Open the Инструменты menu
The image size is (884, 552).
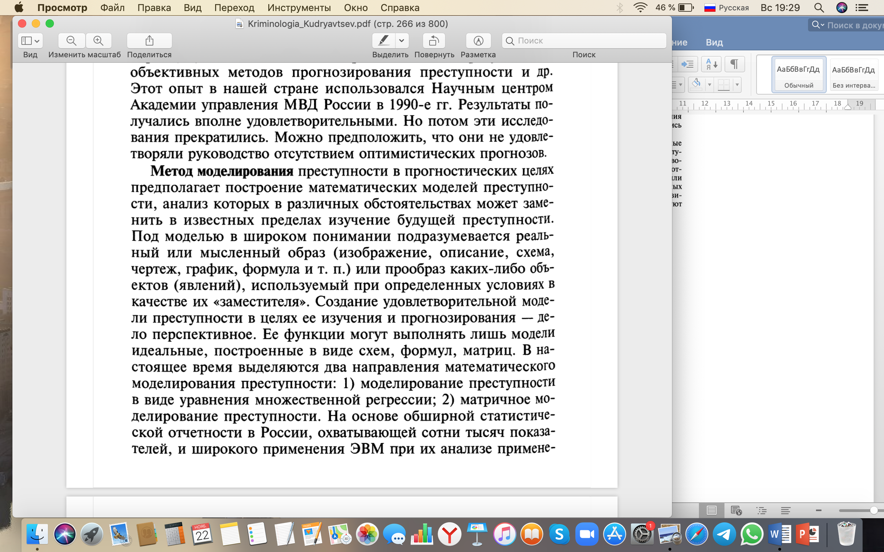pos(299,8)
